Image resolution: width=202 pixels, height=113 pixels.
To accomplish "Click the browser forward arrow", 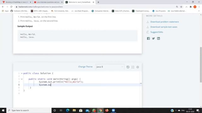I will (x=7, y=7).
